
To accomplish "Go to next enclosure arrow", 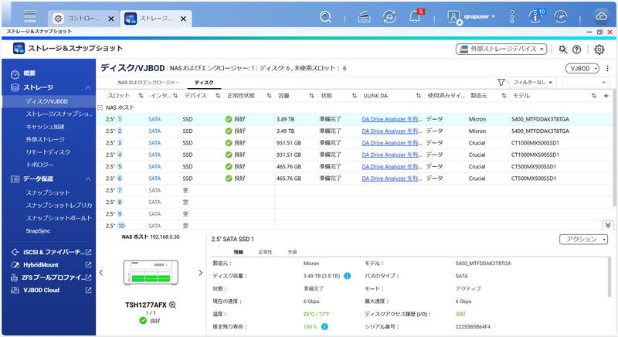I will 200,273.
